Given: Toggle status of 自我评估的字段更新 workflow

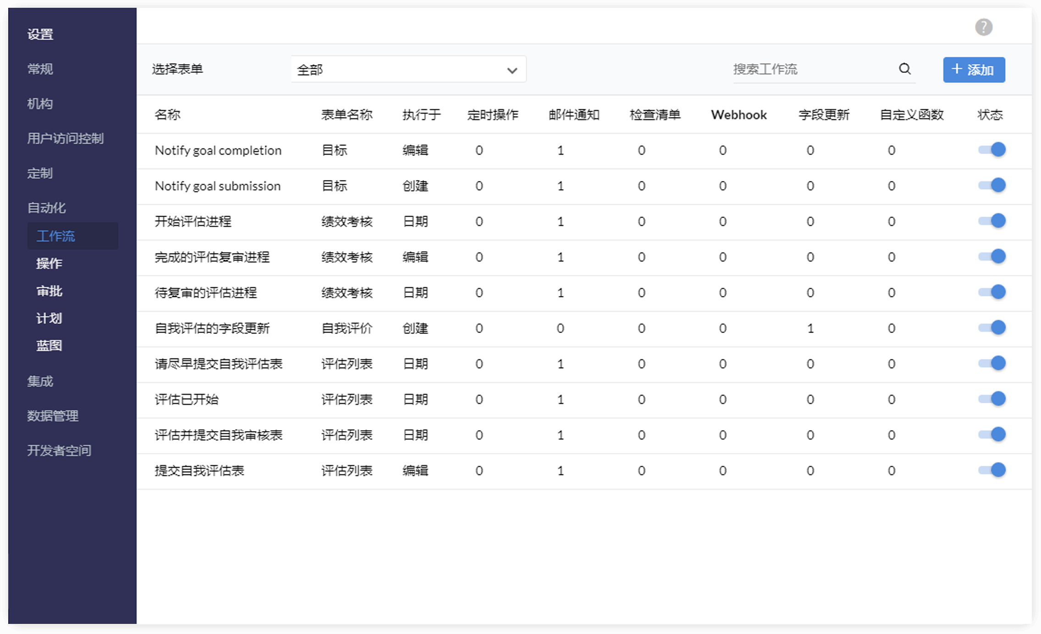Looking at the screenshot, I should coord(992,328).
